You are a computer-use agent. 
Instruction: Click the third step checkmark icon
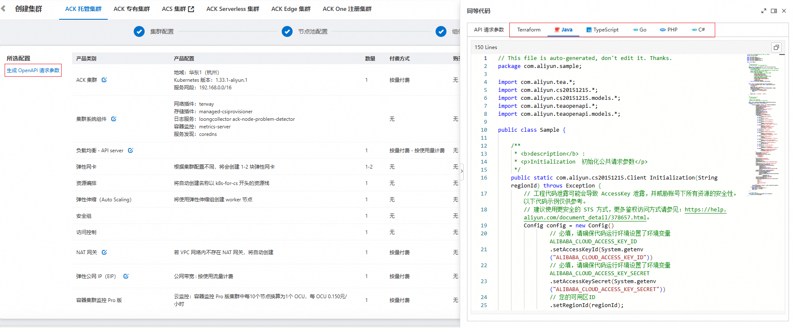pos(441,31)
